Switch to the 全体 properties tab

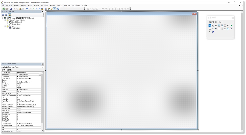tap(4, 70)
